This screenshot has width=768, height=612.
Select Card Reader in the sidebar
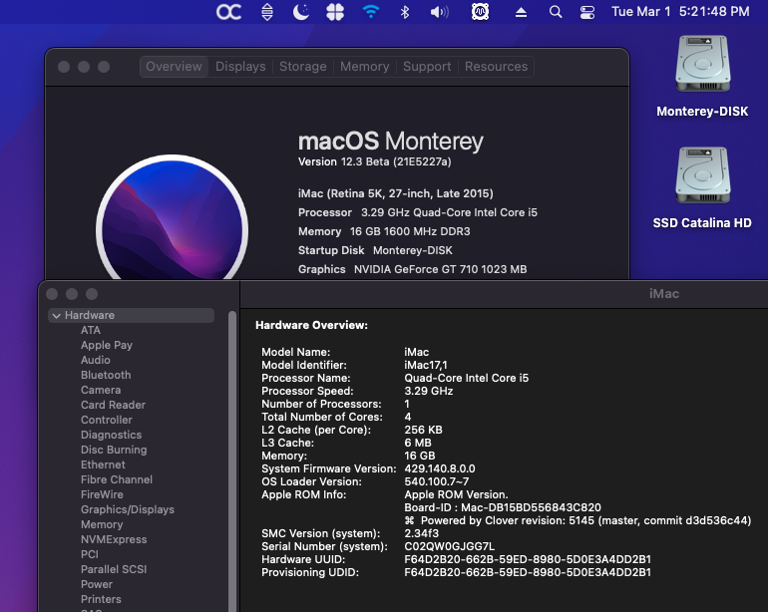pyautogui.click(x=113, y=405)
